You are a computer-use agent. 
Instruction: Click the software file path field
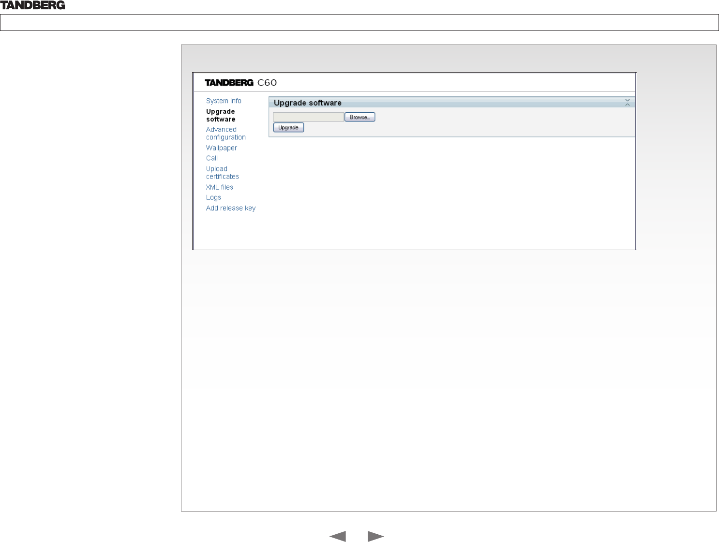(308, 117)
